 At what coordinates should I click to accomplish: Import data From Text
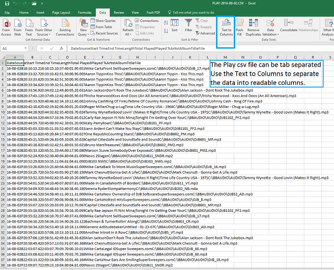[29, 28]
